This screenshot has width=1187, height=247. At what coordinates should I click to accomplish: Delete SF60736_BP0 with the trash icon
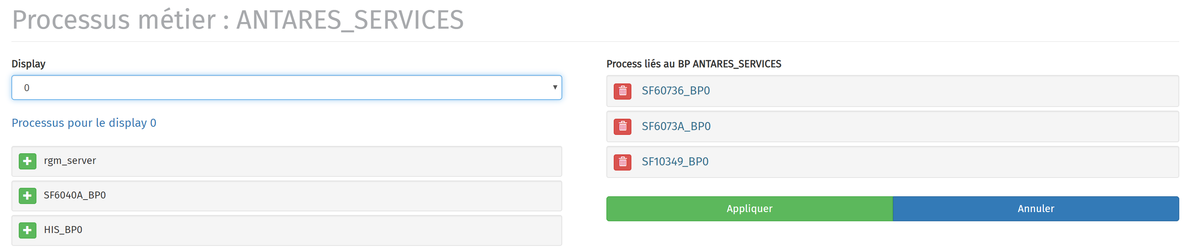(623, 91)
